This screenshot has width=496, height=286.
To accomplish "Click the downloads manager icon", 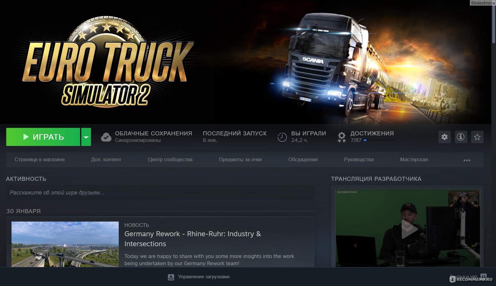I will click(171, 277).
